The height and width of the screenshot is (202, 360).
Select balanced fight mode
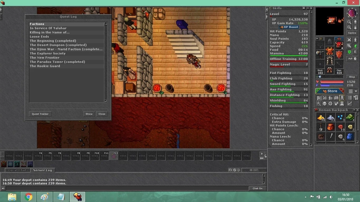[x=349, y=46]
